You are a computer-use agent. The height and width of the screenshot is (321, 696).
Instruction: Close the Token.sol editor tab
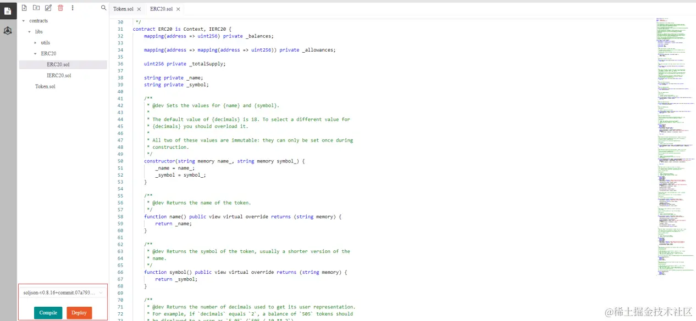(x=139, y=9)
